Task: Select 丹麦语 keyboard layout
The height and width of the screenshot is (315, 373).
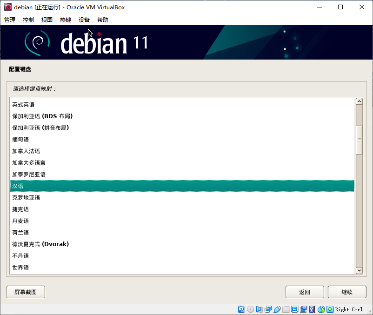Action: click(x=182, y=221)
